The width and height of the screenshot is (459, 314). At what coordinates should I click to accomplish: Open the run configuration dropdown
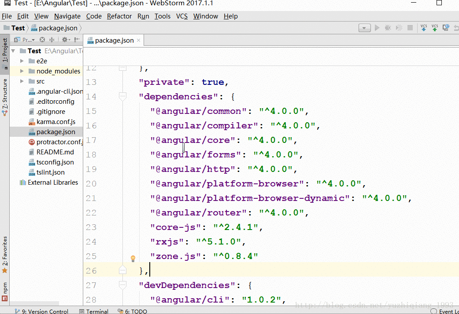[x=364, y=28]
